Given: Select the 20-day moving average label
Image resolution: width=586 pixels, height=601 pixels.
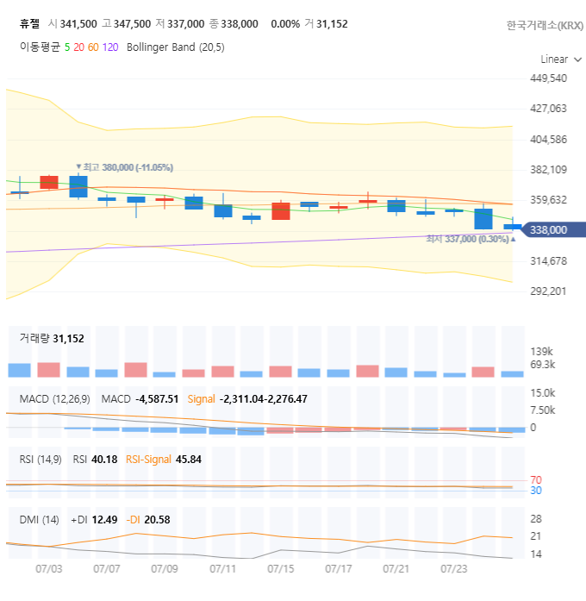Looking at the screenshot, I should (79, 47).
